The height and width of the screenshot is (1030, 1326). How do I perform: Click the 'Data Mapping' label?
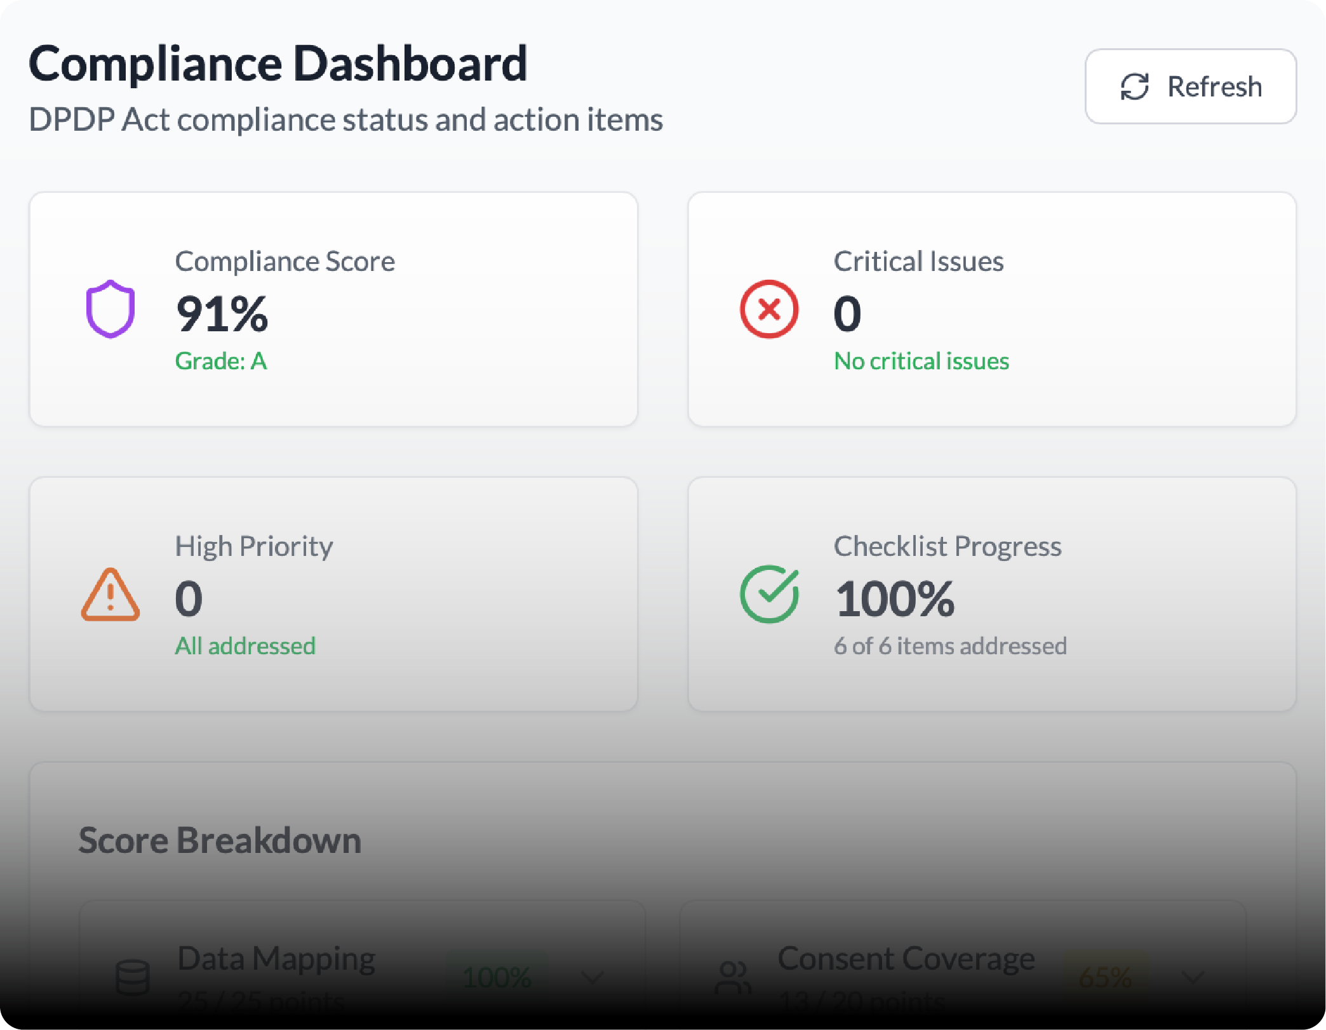tap(276, 958)
